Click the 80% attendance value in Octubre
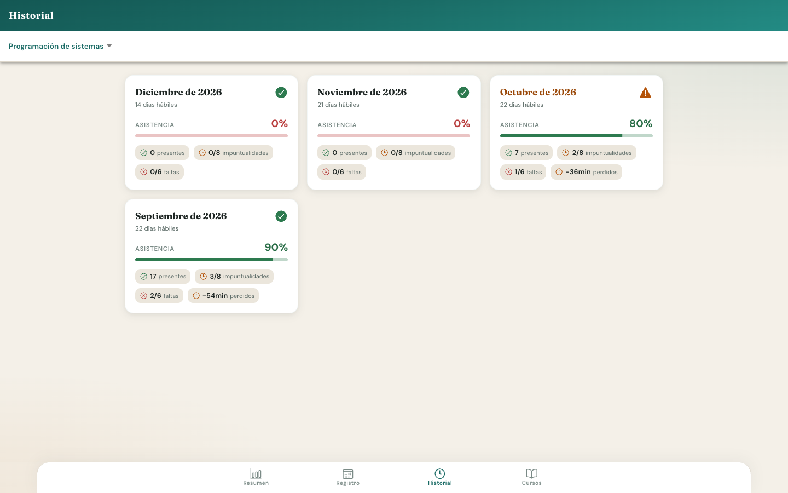 pos(641,124)
